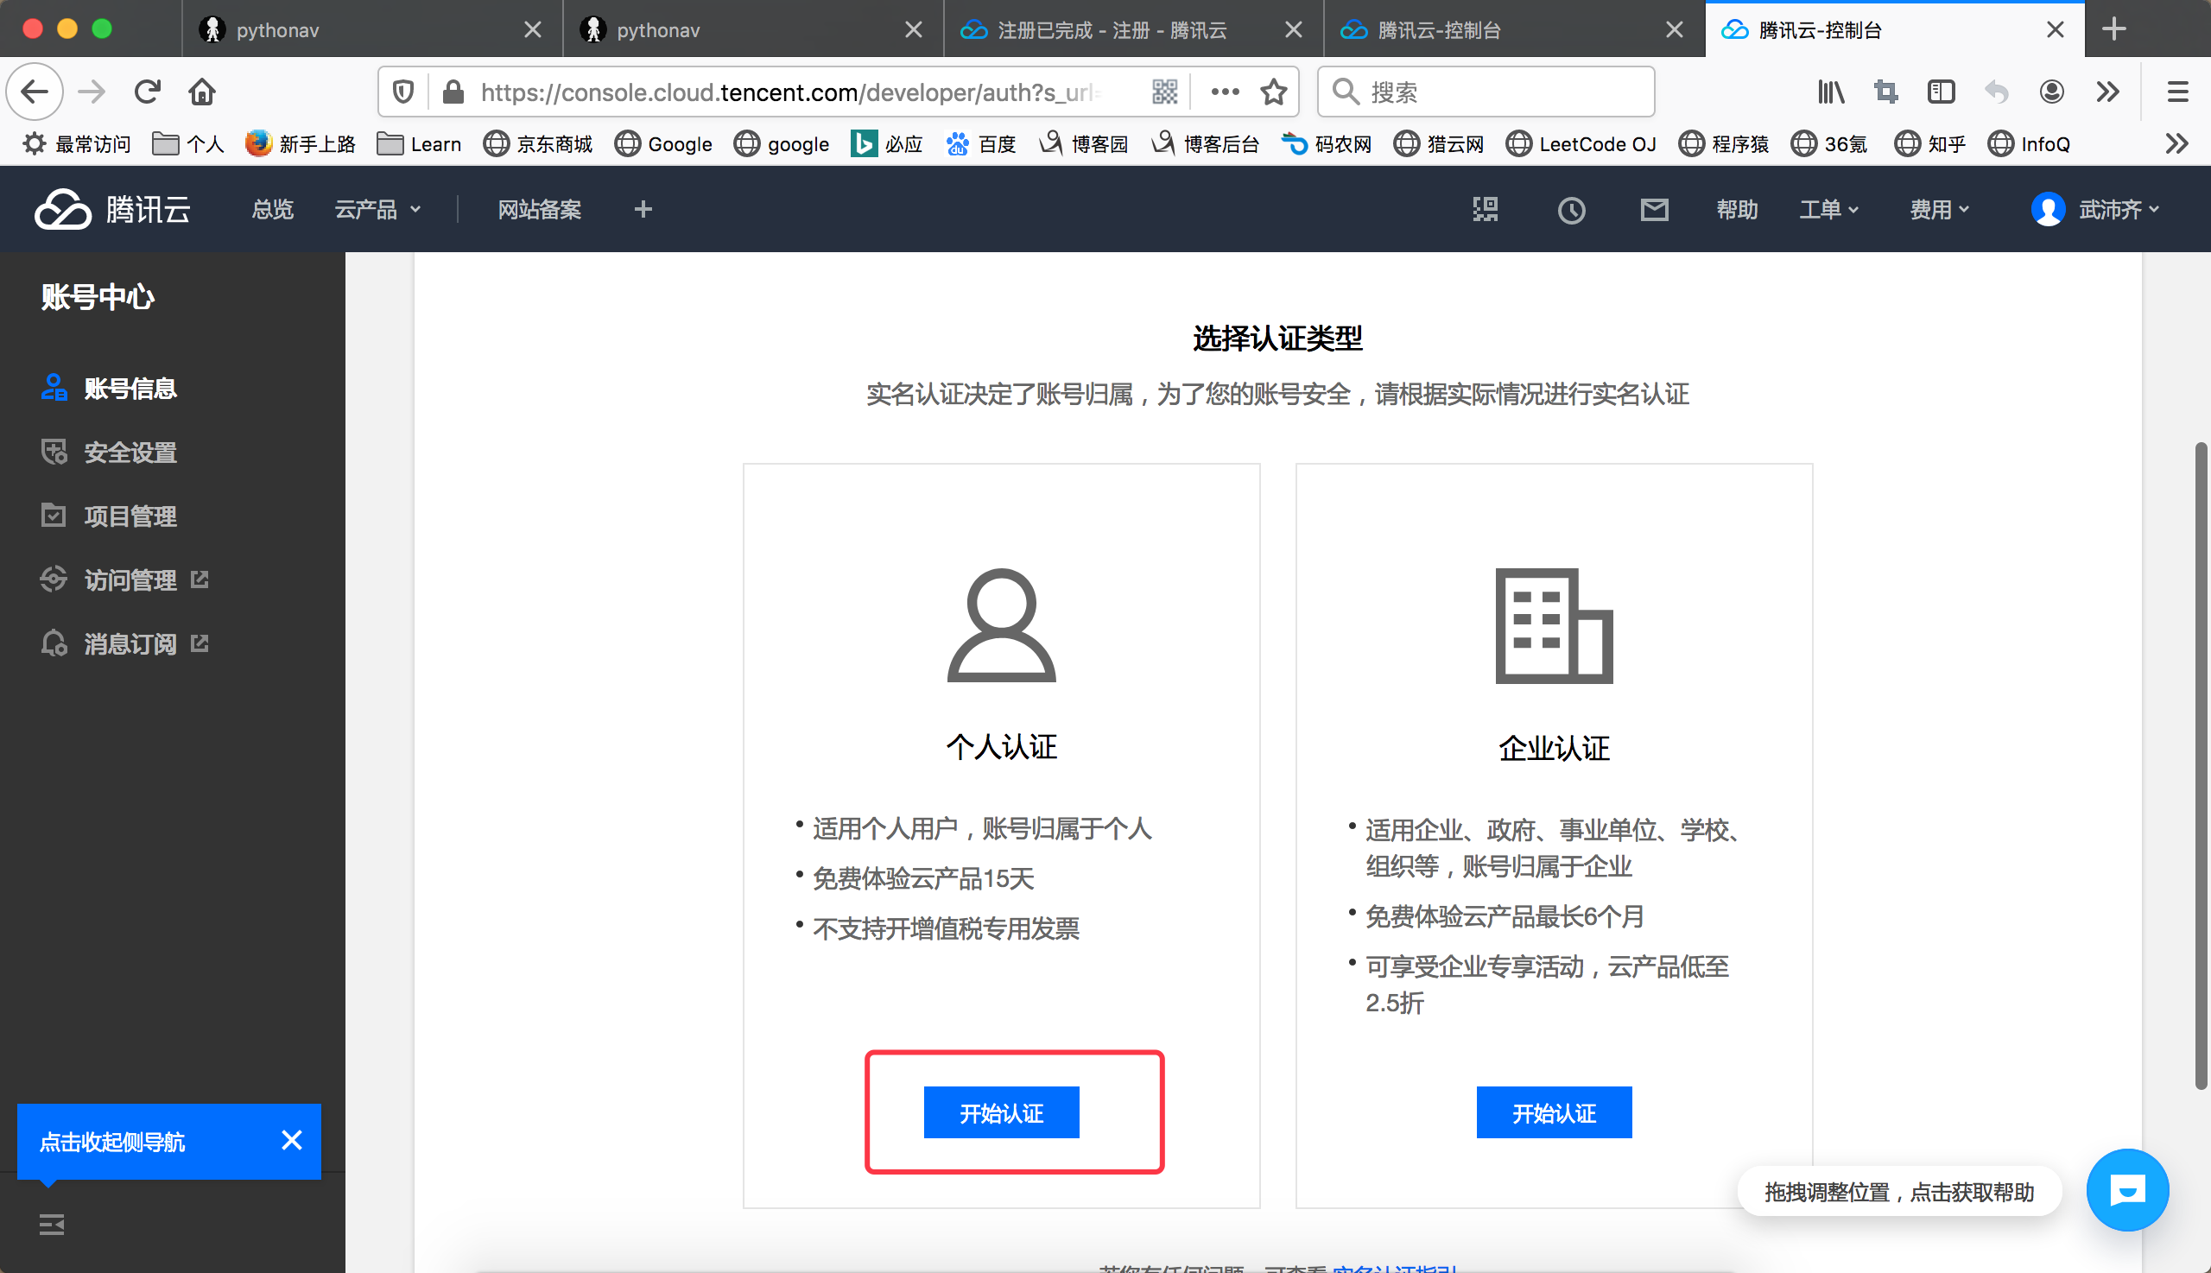
Task: Open the Library icon in toolbar
Action: pyautogui.click(x=1831, y=92)
